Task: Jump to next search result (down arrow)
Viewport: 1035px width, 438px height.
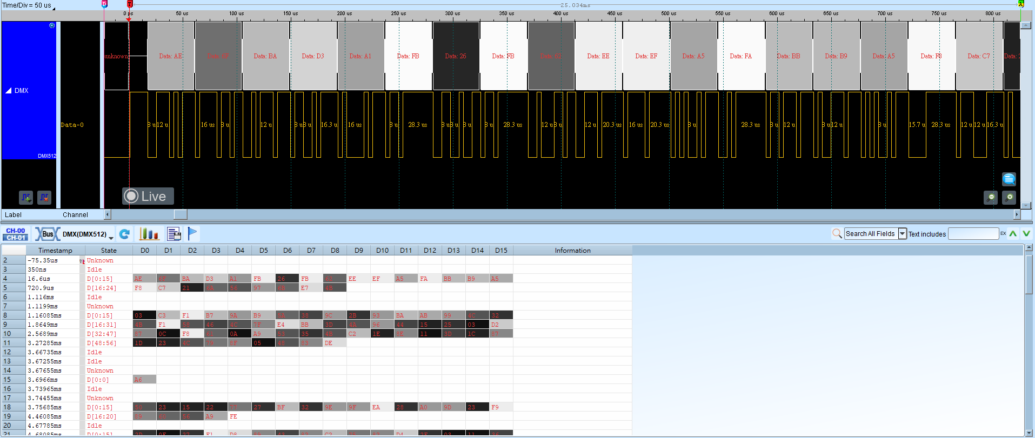Action: 1026,234
